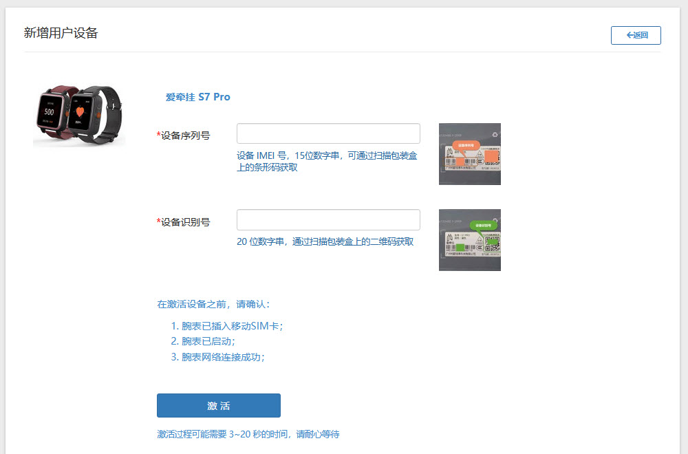
Task: Click the orange 设备序列号 callout on the barcode image
Action: point(466,145)
